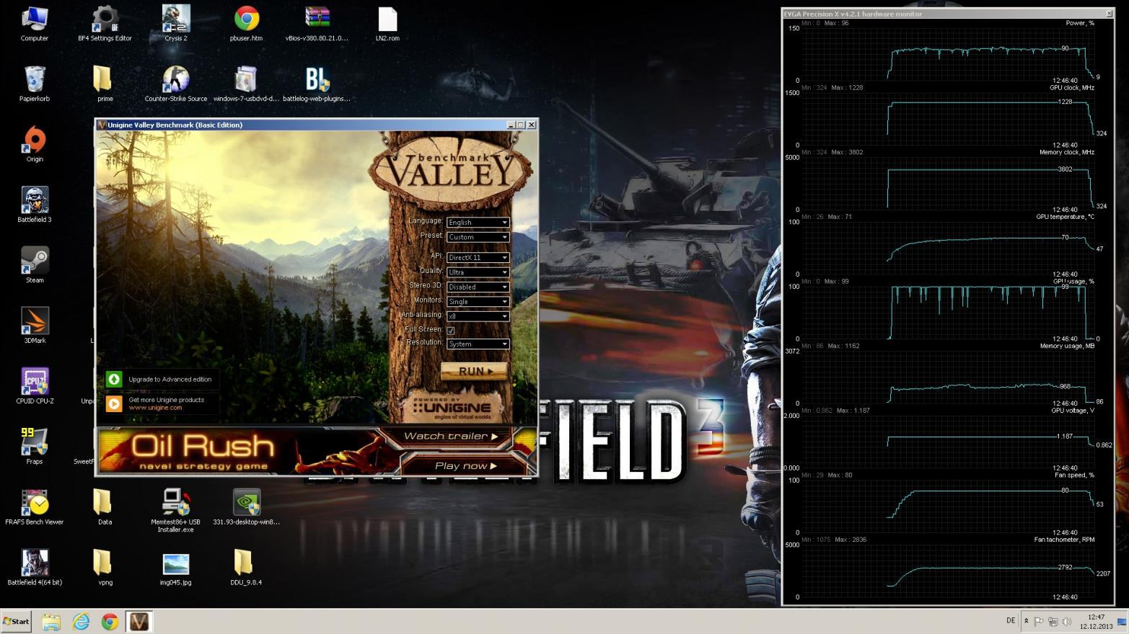Viewport: 1129px width, 634px height.
Task: Click the volume speaker tray icon
Action: pyautogui.click(x=1067, y=621)
